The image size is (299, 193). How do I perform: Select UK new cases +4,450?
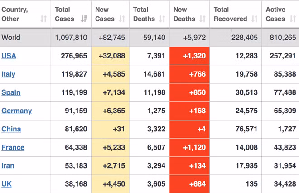pyautogui.click(x=114, y=184)
